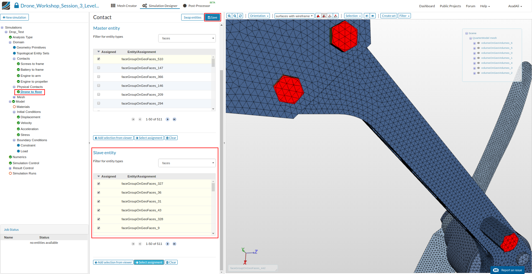Go to next page in Master entity list
532x274 pixels.
pos(167,119)
